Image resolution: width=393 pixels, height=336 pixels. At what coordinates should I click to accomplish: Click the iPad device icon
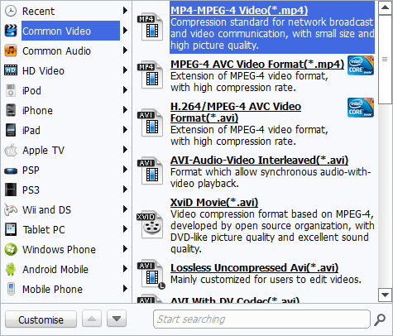pyautogui.click(x=11, y=130)
